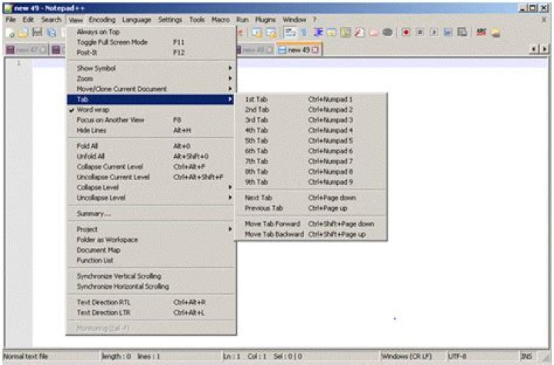Close the new 49 tab with its X
Screen dimensions: 554x365
[x=315, y=50]
